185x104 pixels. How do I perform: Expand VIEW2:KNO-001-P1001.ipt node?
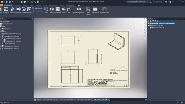pyautogui.click(x=2, y=39)
